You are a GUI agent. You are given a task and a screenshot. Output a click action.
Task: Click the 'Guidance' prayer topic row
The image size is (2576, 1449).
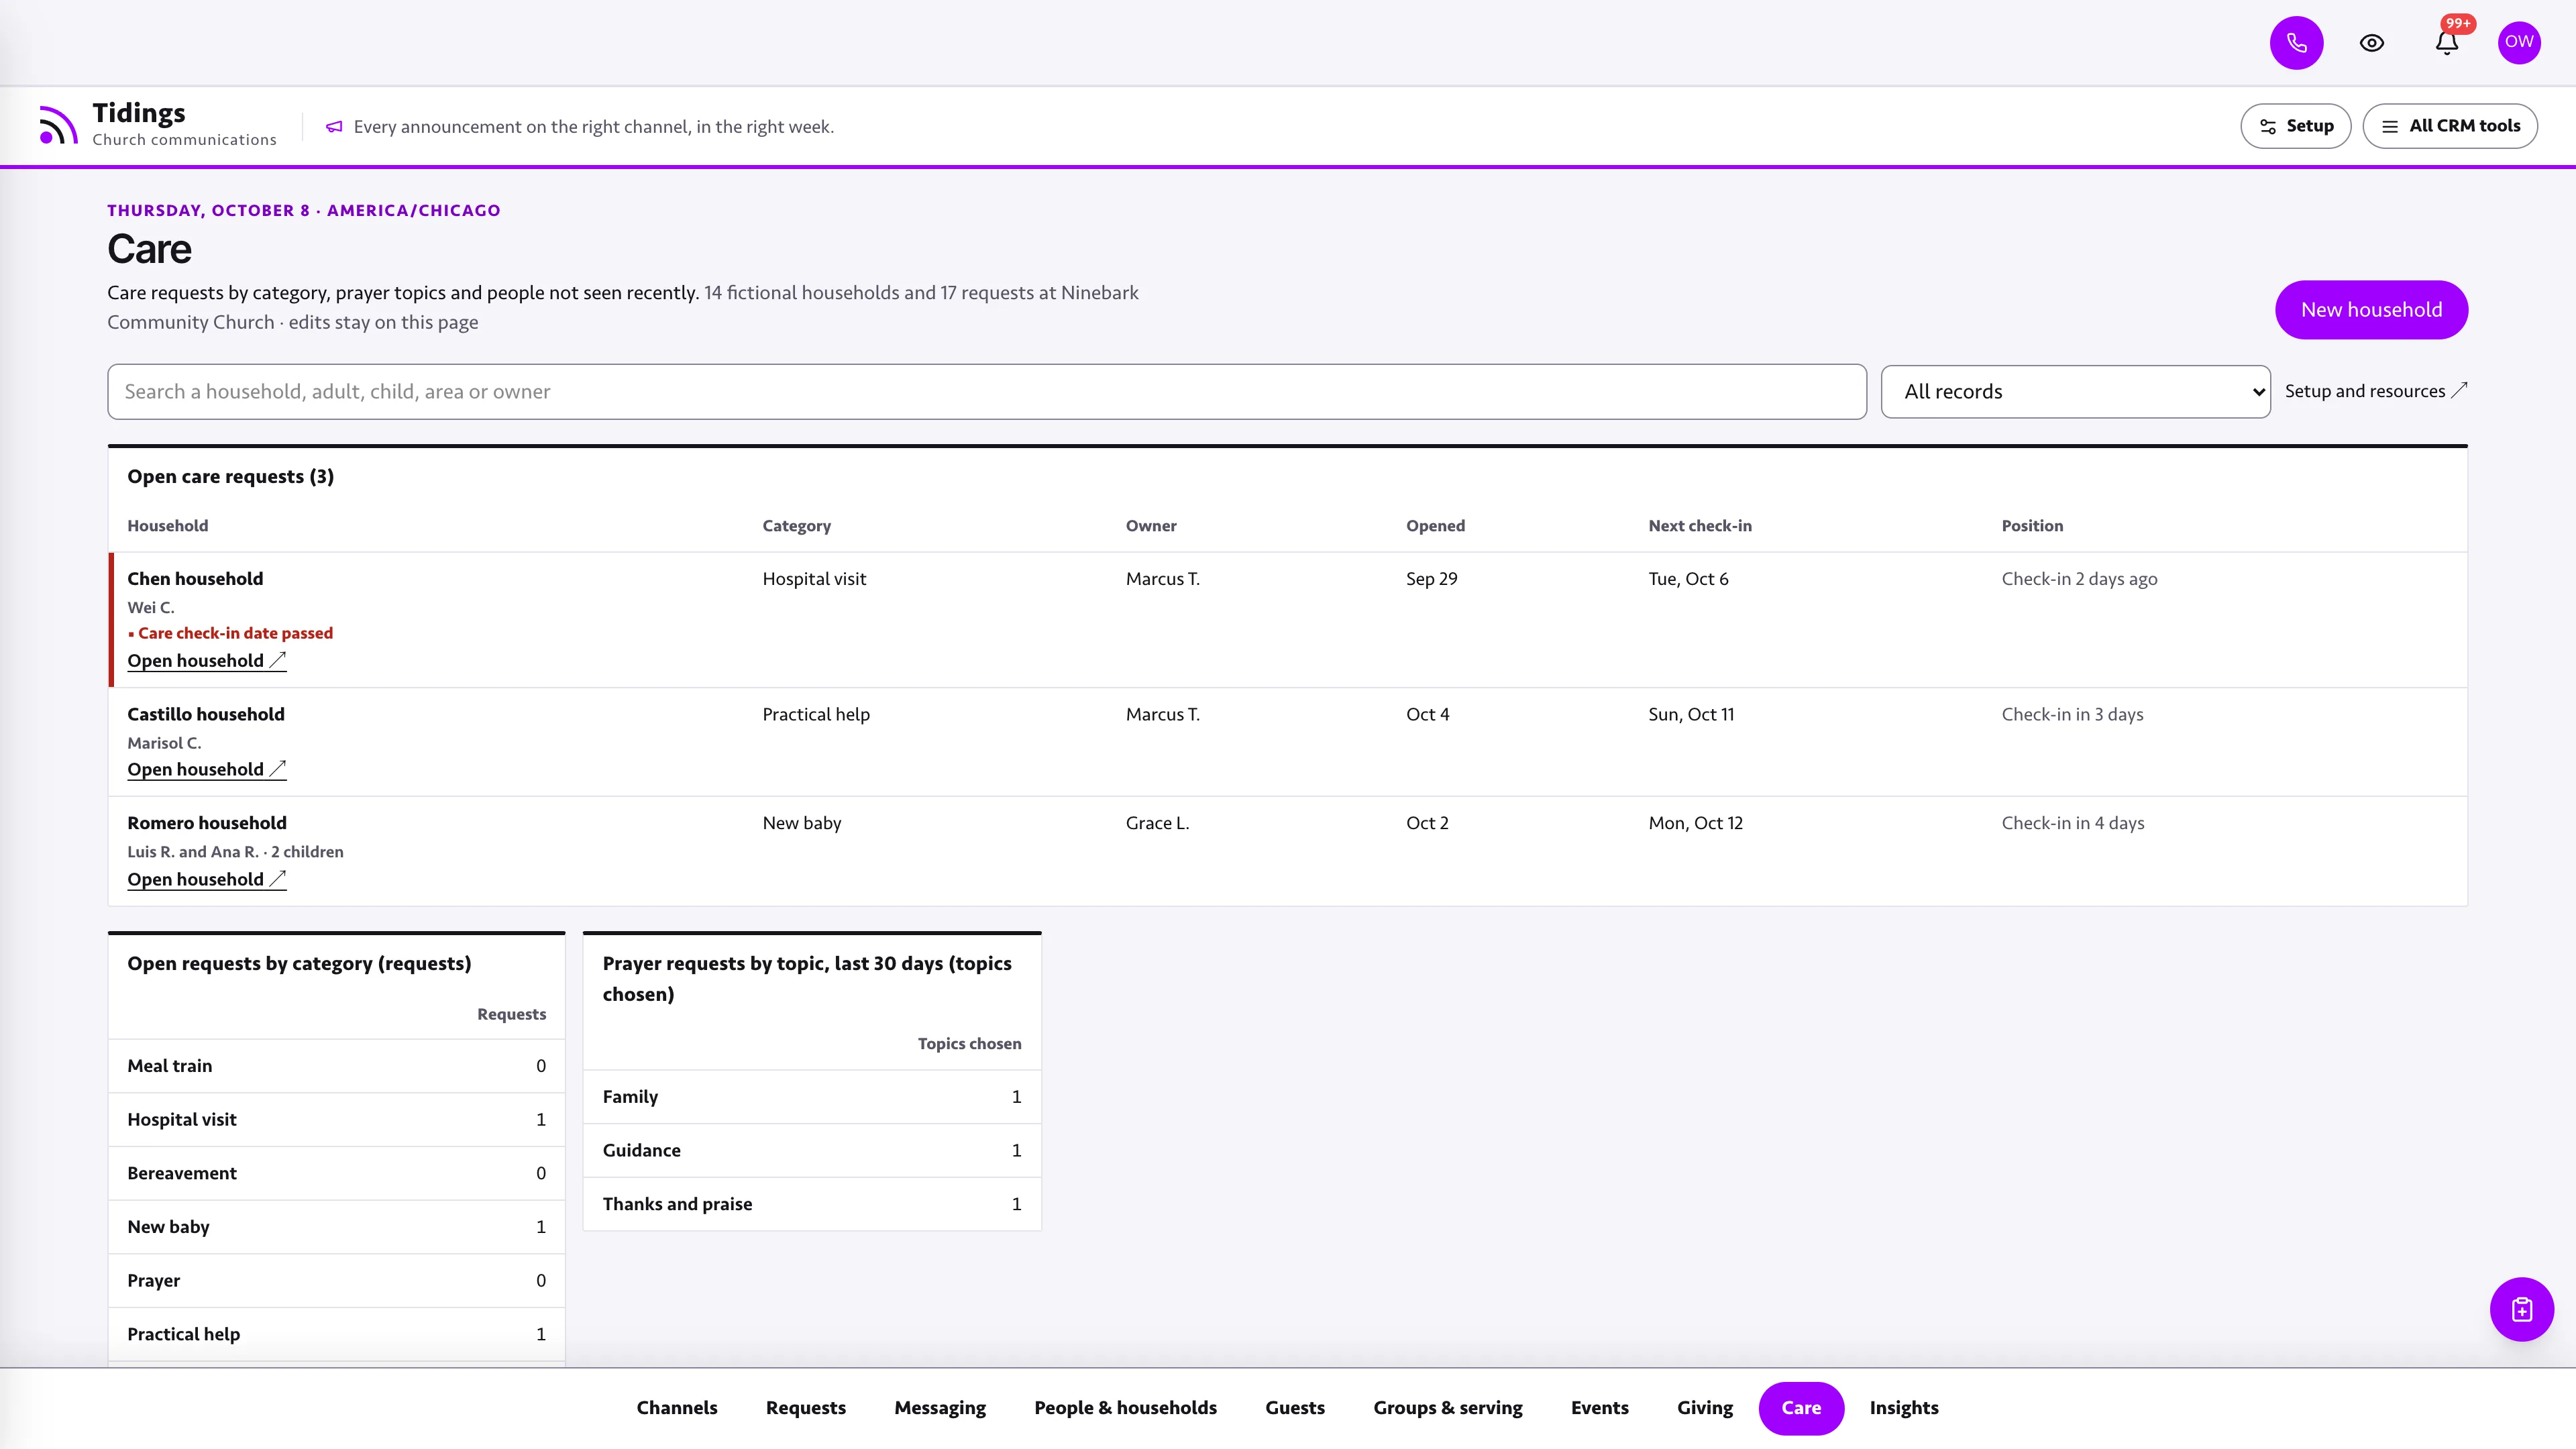click(812, 1150)
